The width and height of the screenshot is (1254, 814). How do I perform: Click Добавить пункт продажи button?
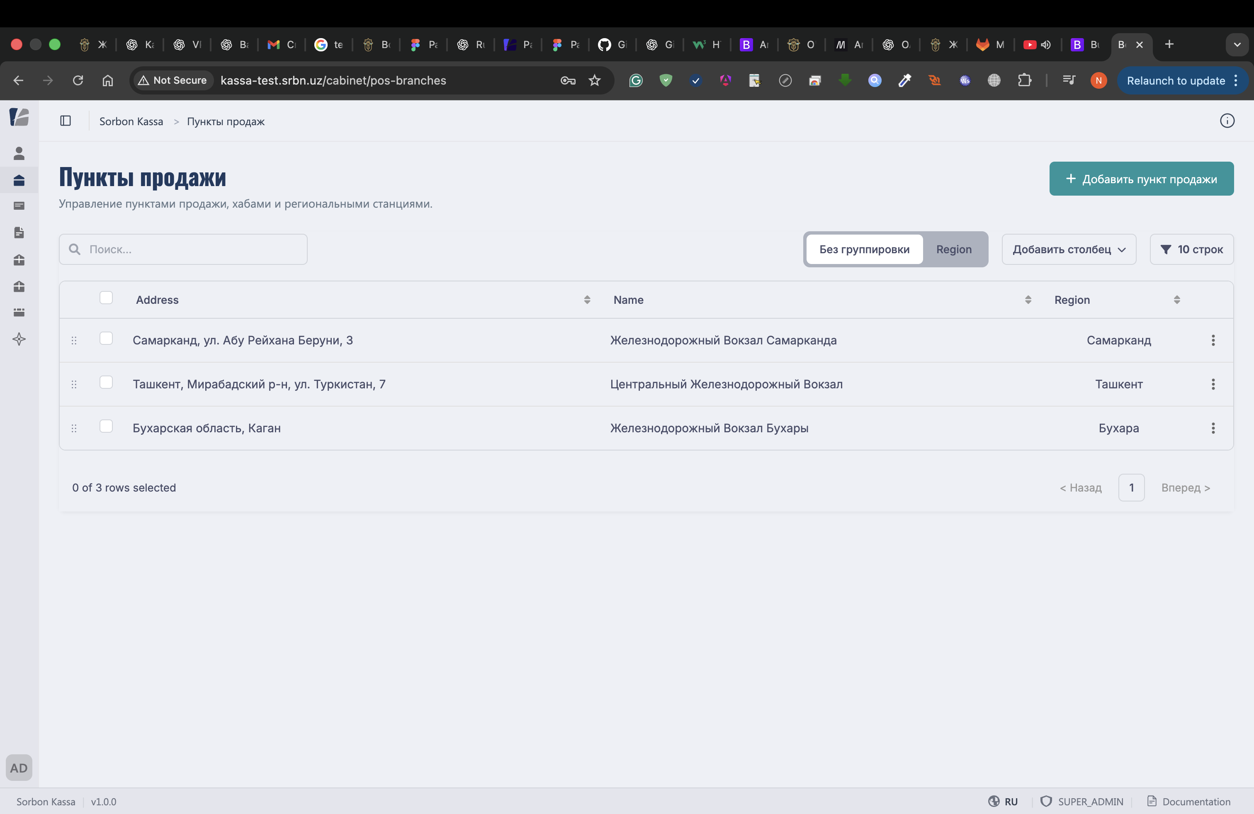point(1141,179)
